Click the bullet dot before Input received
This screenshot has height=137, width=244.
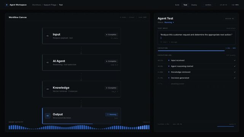click(169, 61)
